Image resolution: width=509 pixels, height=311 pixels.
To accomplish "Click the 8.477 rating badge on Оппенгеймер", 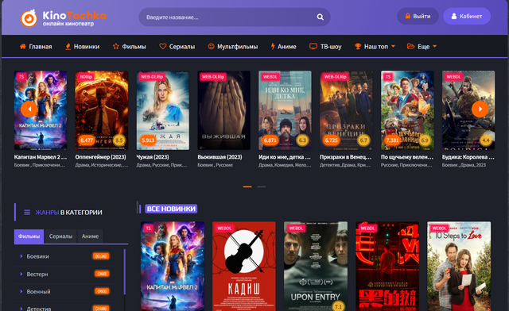I will (x=87, y=140).
